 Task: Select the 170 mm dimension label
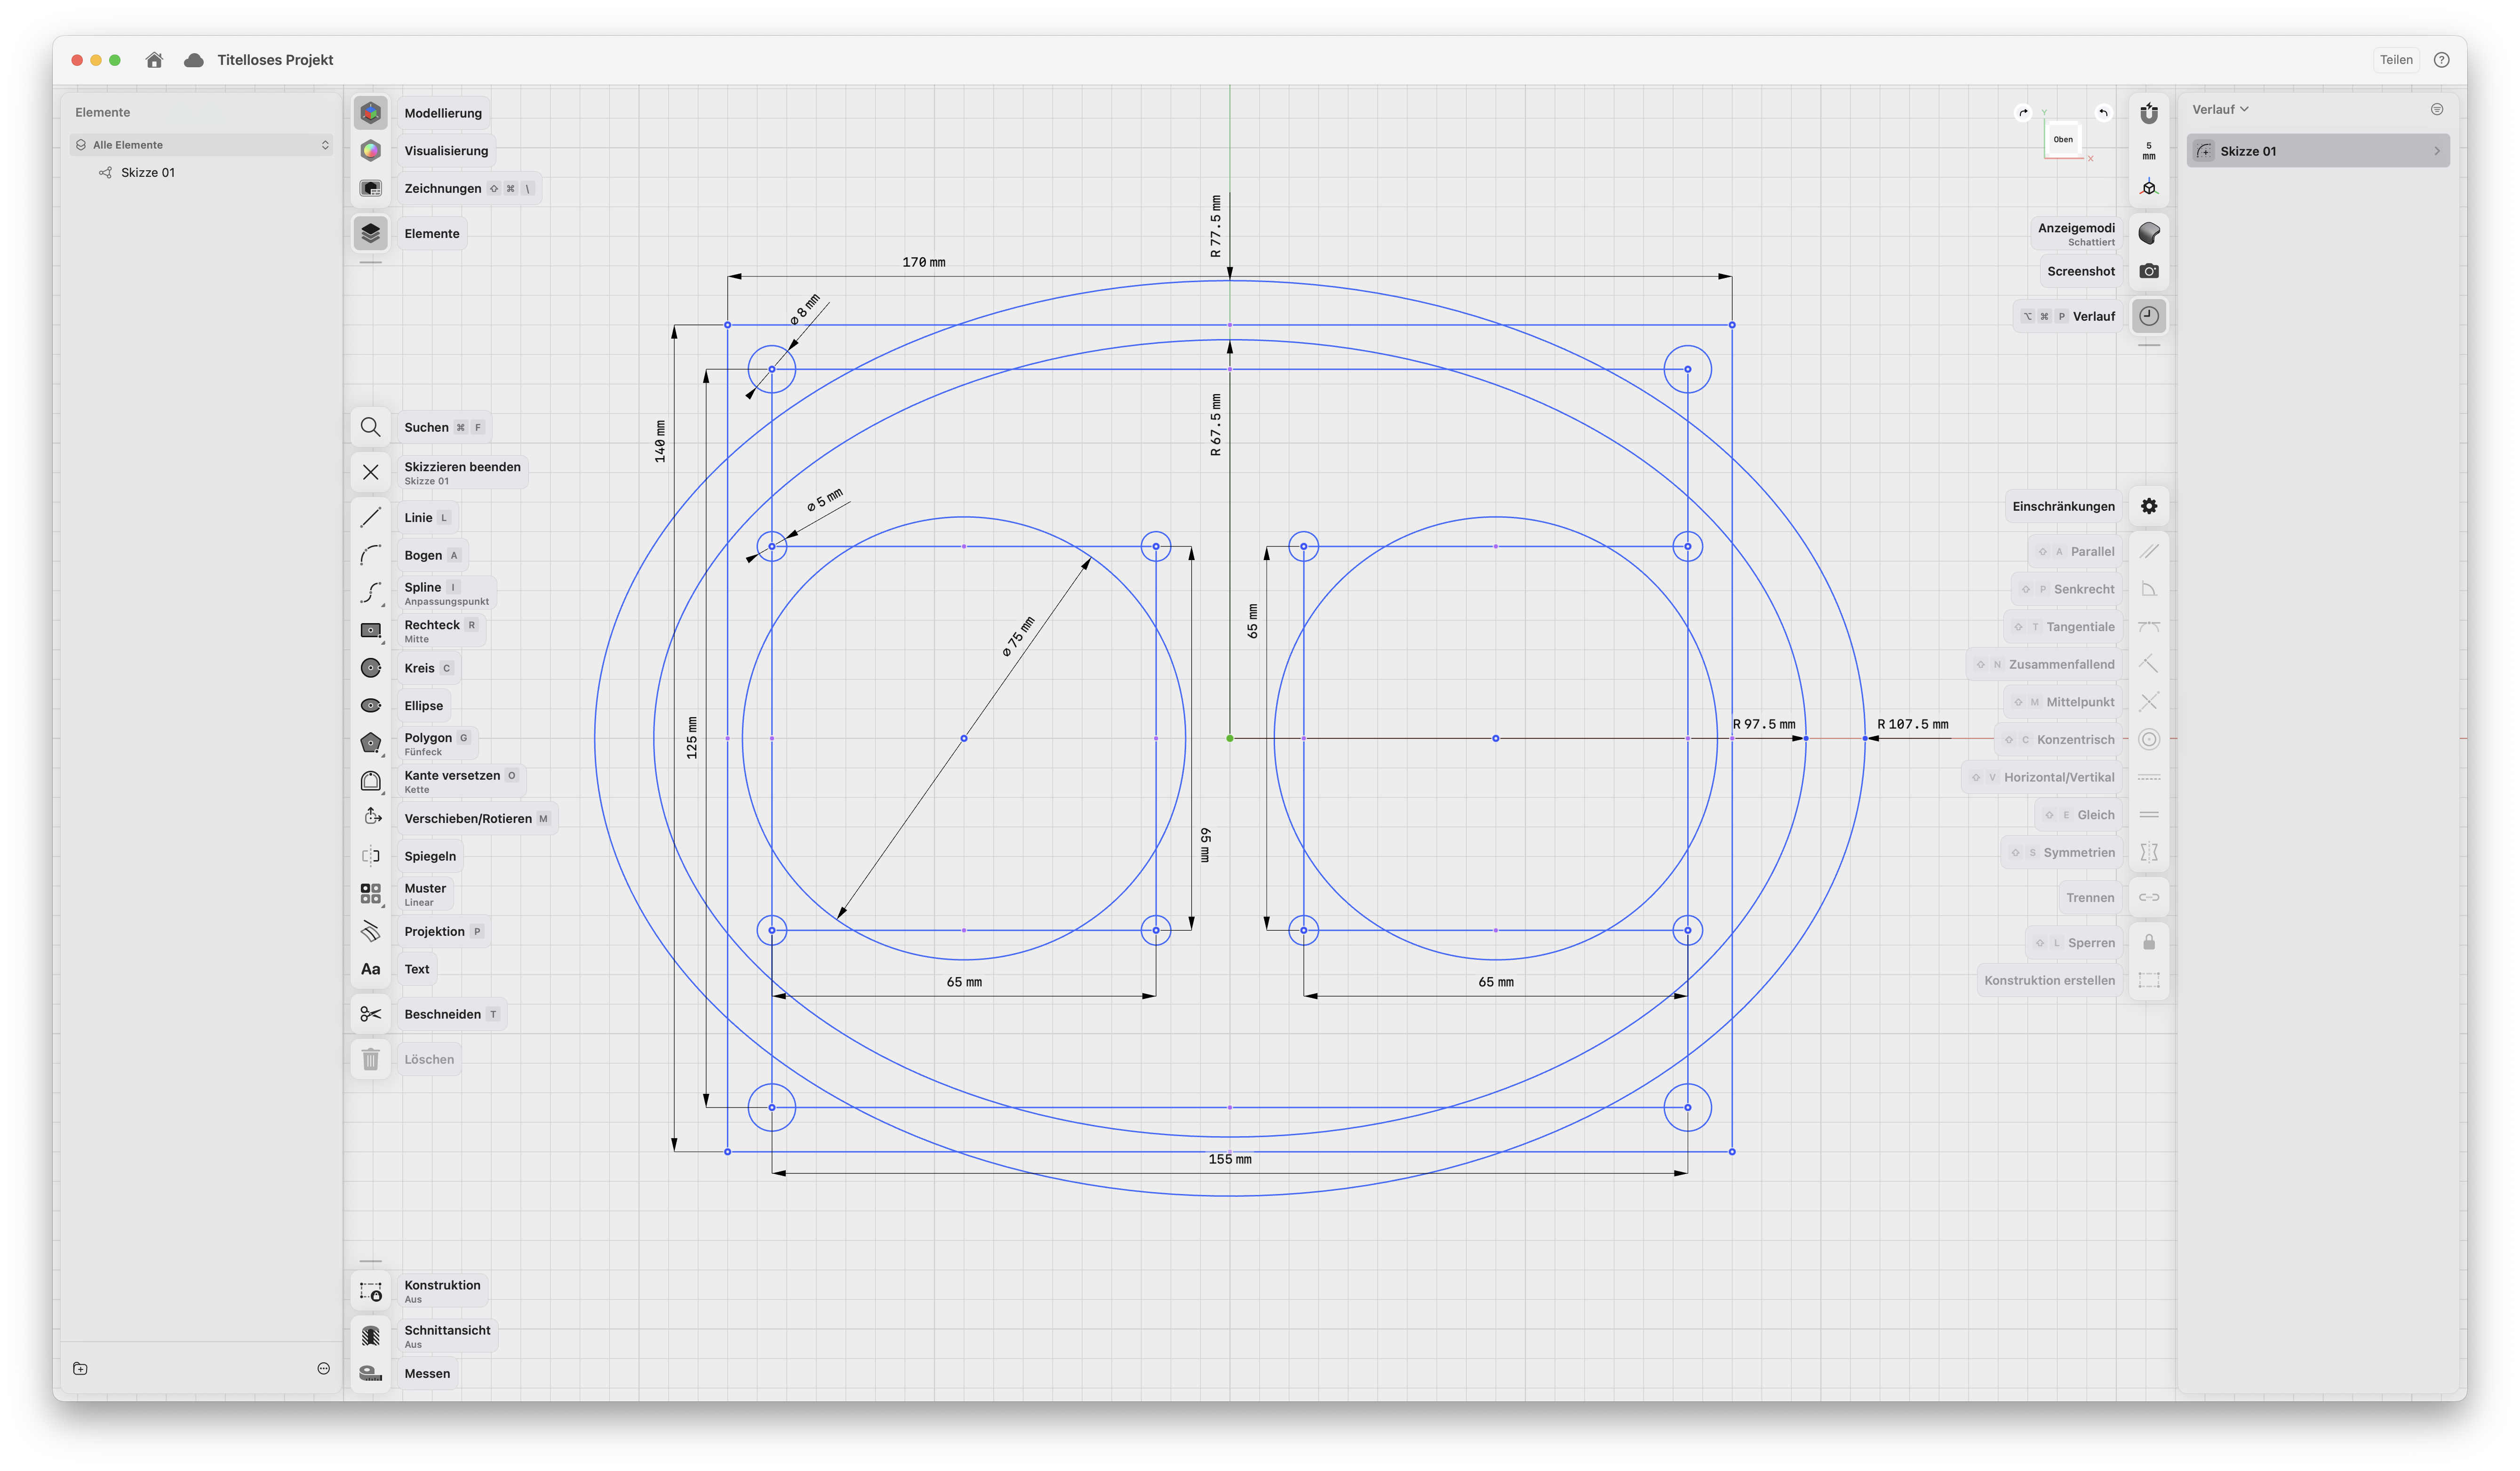[x=923, y=262]
